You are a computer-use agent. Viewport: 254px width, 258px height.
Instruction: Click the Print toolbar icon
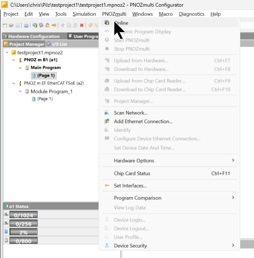(26, 25)
